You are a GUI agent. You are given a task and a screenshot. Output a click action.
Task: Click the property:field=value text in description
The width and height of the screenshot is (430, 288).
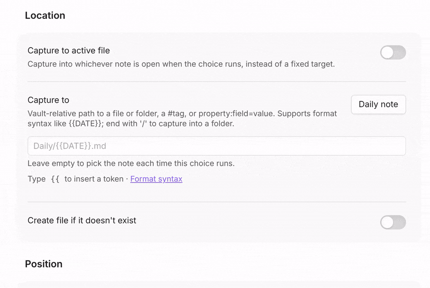236,114
